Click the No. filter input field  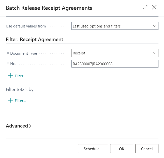coord(115,64)
